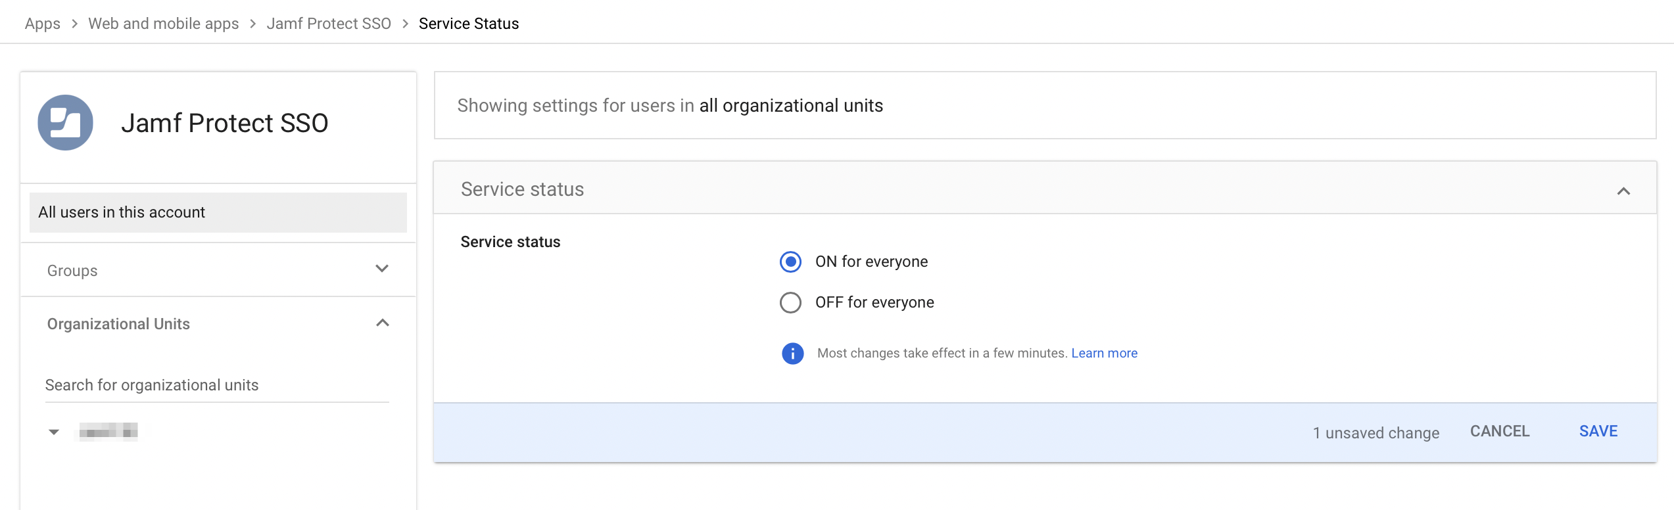This screenshot has height=510, width=1674.
Task: Select All users in this account
Action: click(218, 212)
